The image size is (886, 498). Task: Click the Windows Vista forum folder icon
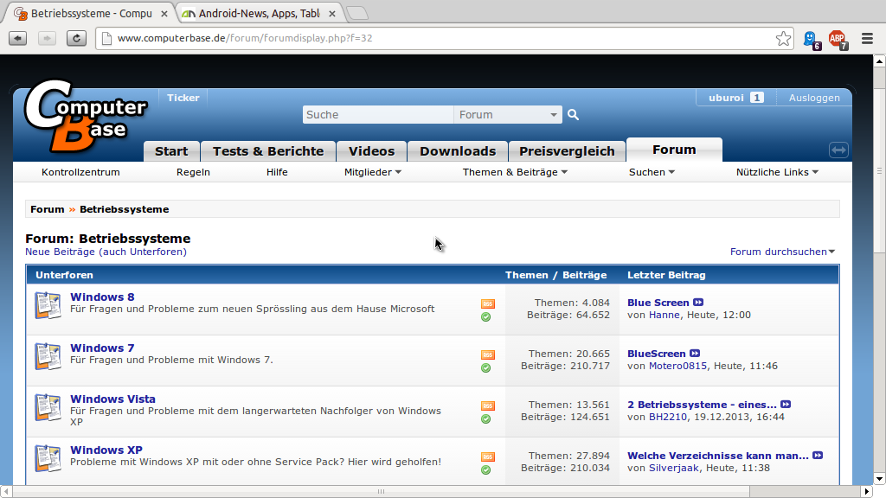tap(48, 407)
